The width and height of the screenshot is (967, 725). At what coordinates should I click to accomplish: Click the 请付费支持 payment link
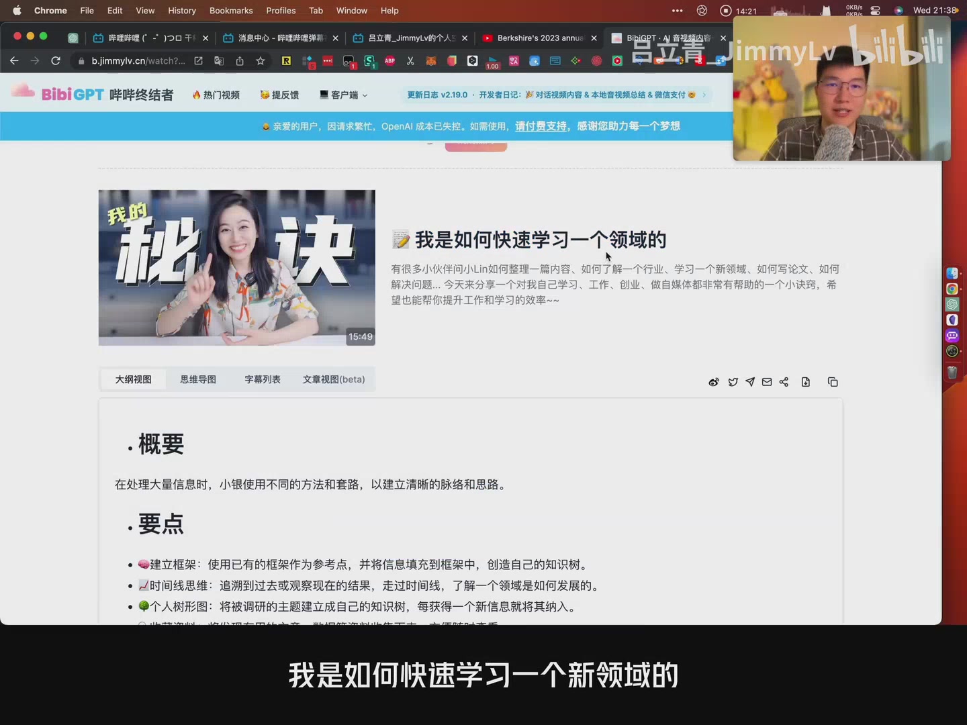point(541,126)
